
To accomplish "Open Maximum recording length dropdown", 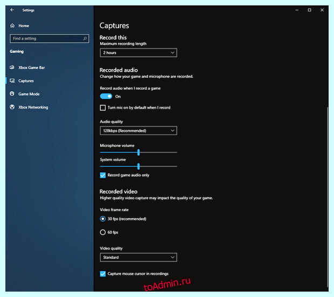I will click(x=138, y=52).
